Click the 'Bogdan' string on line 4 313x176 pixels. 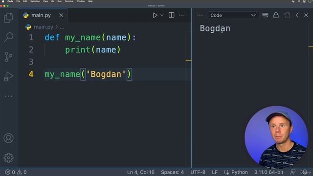tap(106, 74)
